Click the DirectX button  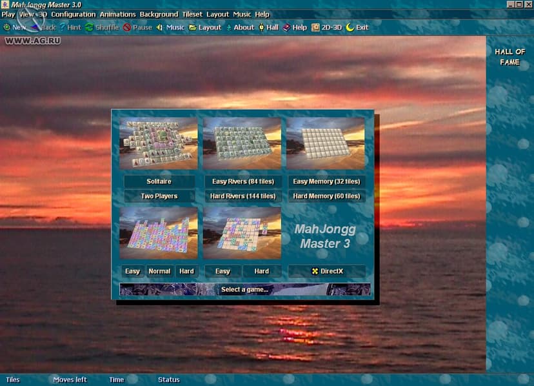(x=327, y=271)
